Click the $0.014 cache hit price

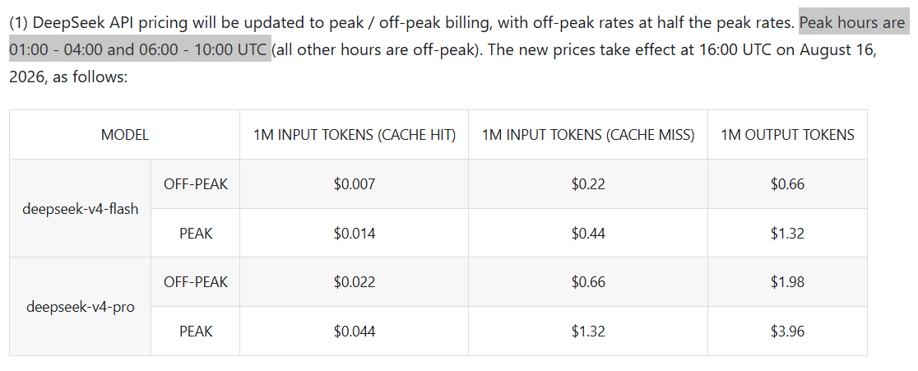point(355,234)
